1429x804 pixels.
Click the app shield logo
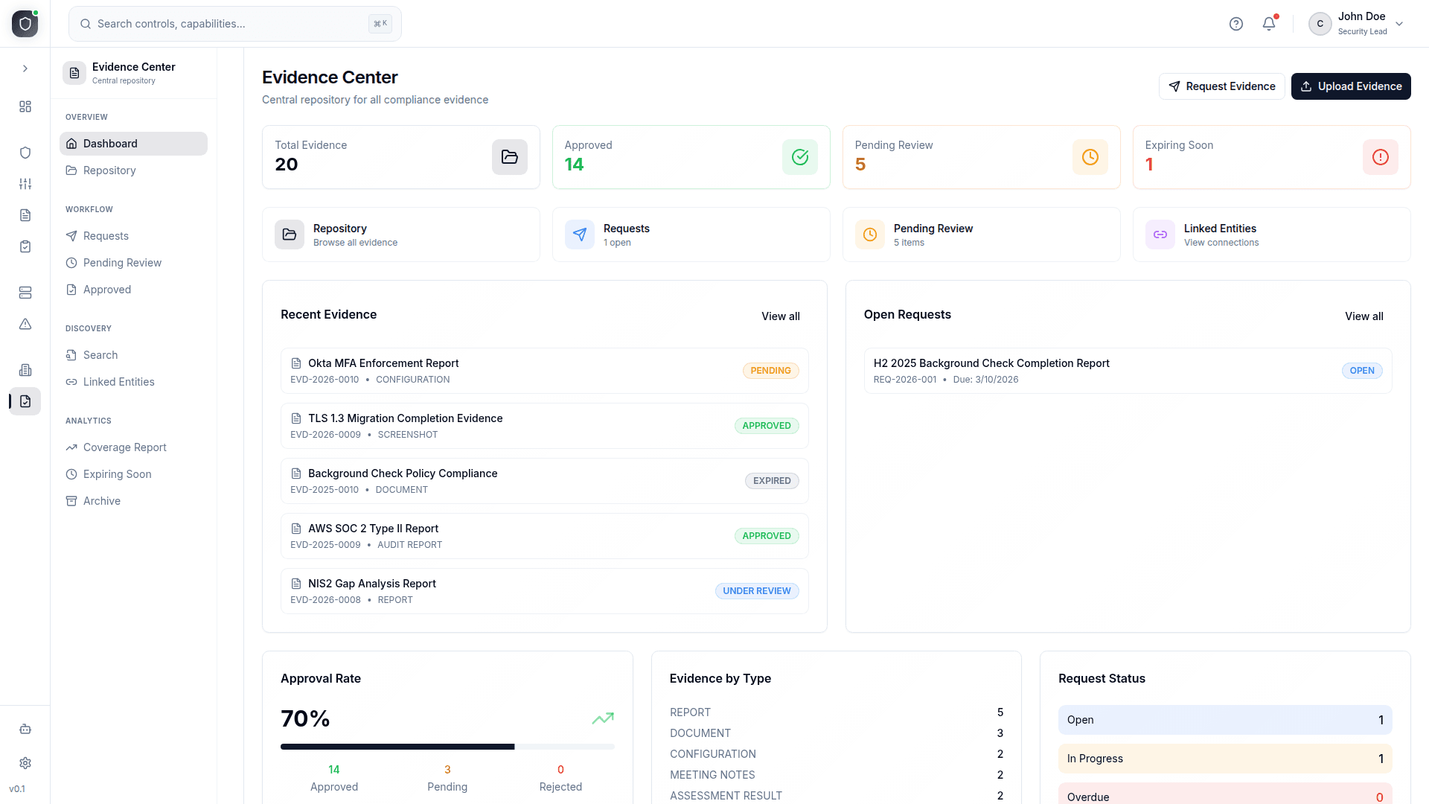tap(25, 24)
